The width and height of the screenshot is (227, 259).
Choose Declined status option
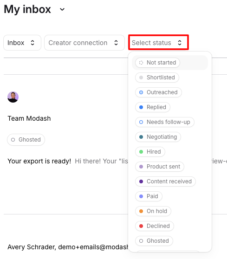155,226
